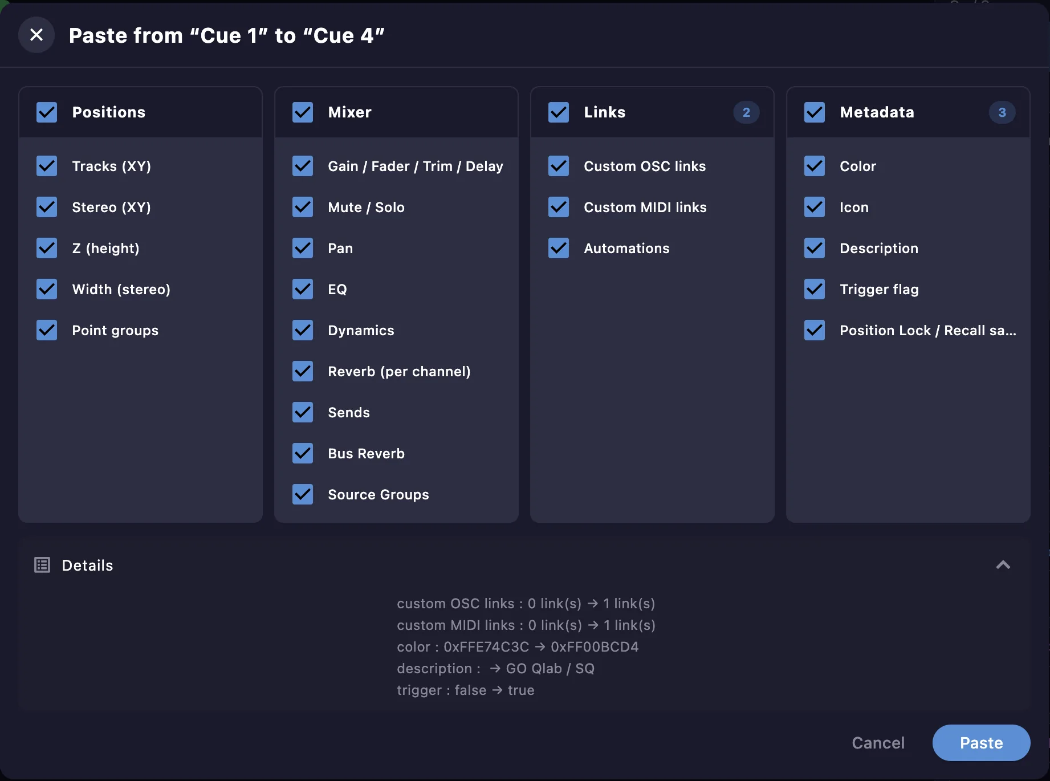Screen dimensions: 1050x781
Task: Toggle the Icon metadata checkbox
Action: 815,207
